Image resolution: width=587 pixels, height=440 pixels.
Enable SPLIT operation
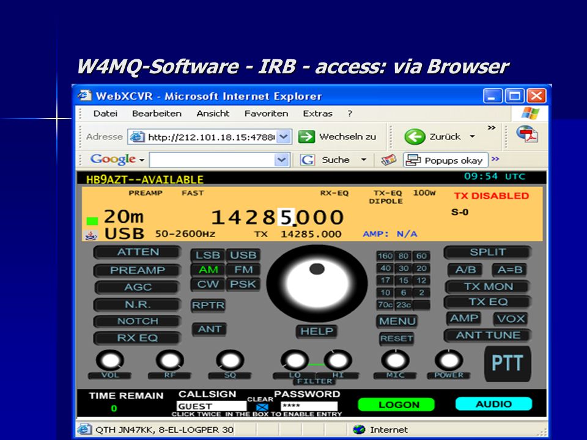point(487,252)
